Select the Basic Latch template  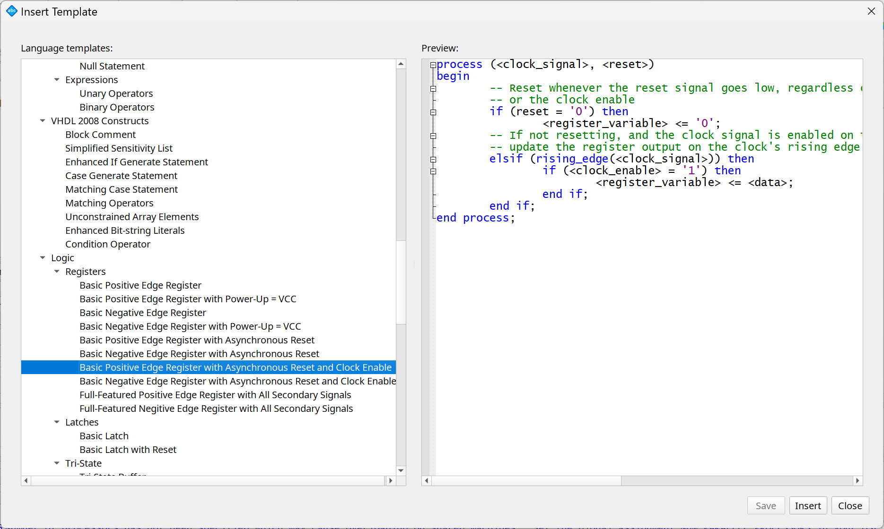(104, 435)
